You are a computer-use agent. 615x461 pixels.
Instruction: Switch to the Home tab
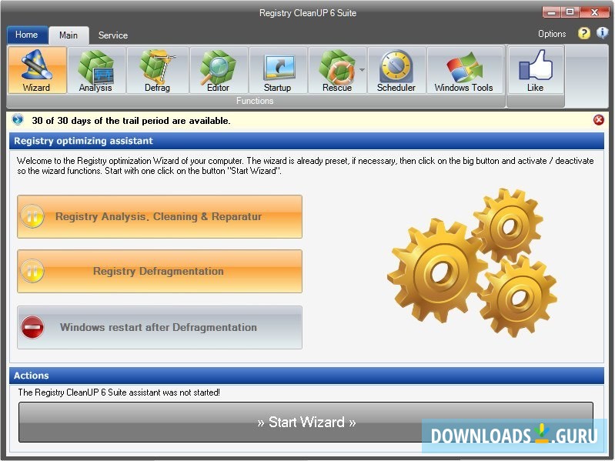pyautogui.click(x=27, y=35)
